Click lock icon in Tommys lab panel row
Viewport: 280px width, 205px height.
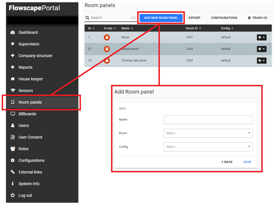click(107, 60)
